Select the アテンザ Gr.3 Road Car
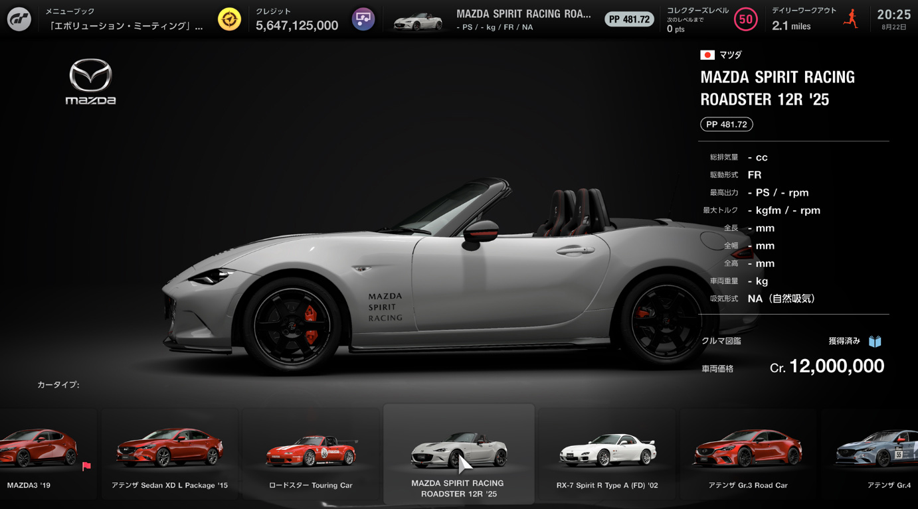 [748, 455]
